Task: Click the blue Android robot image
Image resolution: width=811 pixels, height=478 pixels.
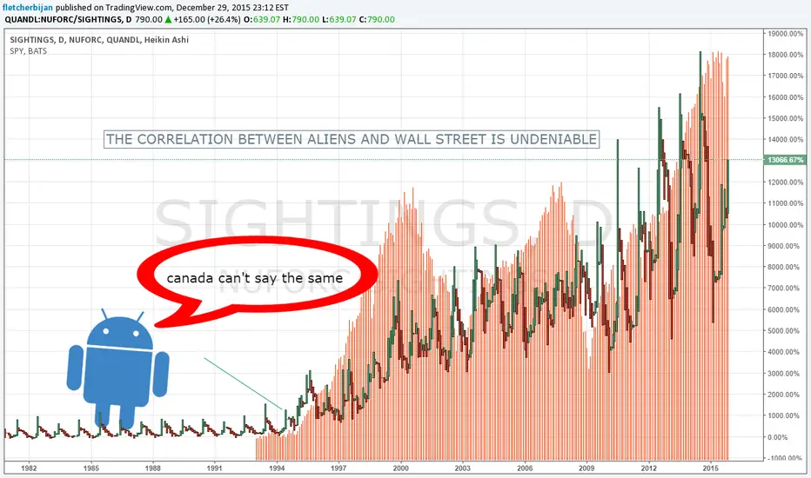Action: coord(118,368)
